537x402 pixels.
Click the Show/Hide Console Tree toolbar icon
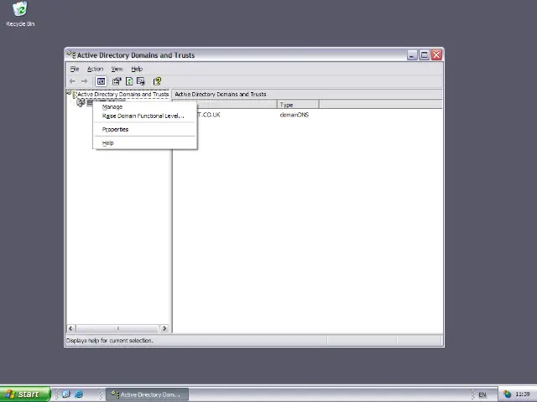pos(101,81)
